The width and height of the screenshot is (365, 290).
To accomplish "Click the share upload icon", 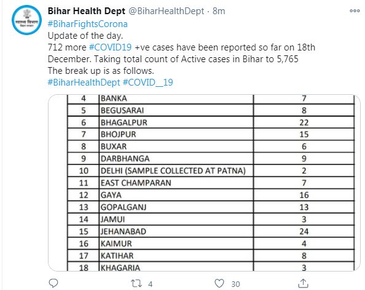I will 303,283.
